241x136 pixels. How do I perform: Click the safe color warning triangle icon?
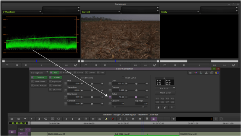(x=206, y=73)
